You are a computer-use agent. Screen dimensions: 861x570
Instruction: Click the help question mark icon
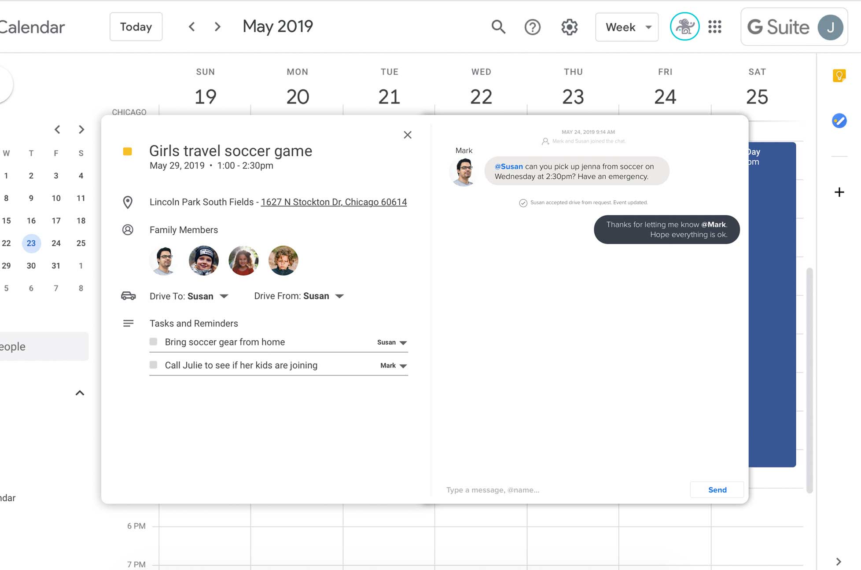[533, 27]
